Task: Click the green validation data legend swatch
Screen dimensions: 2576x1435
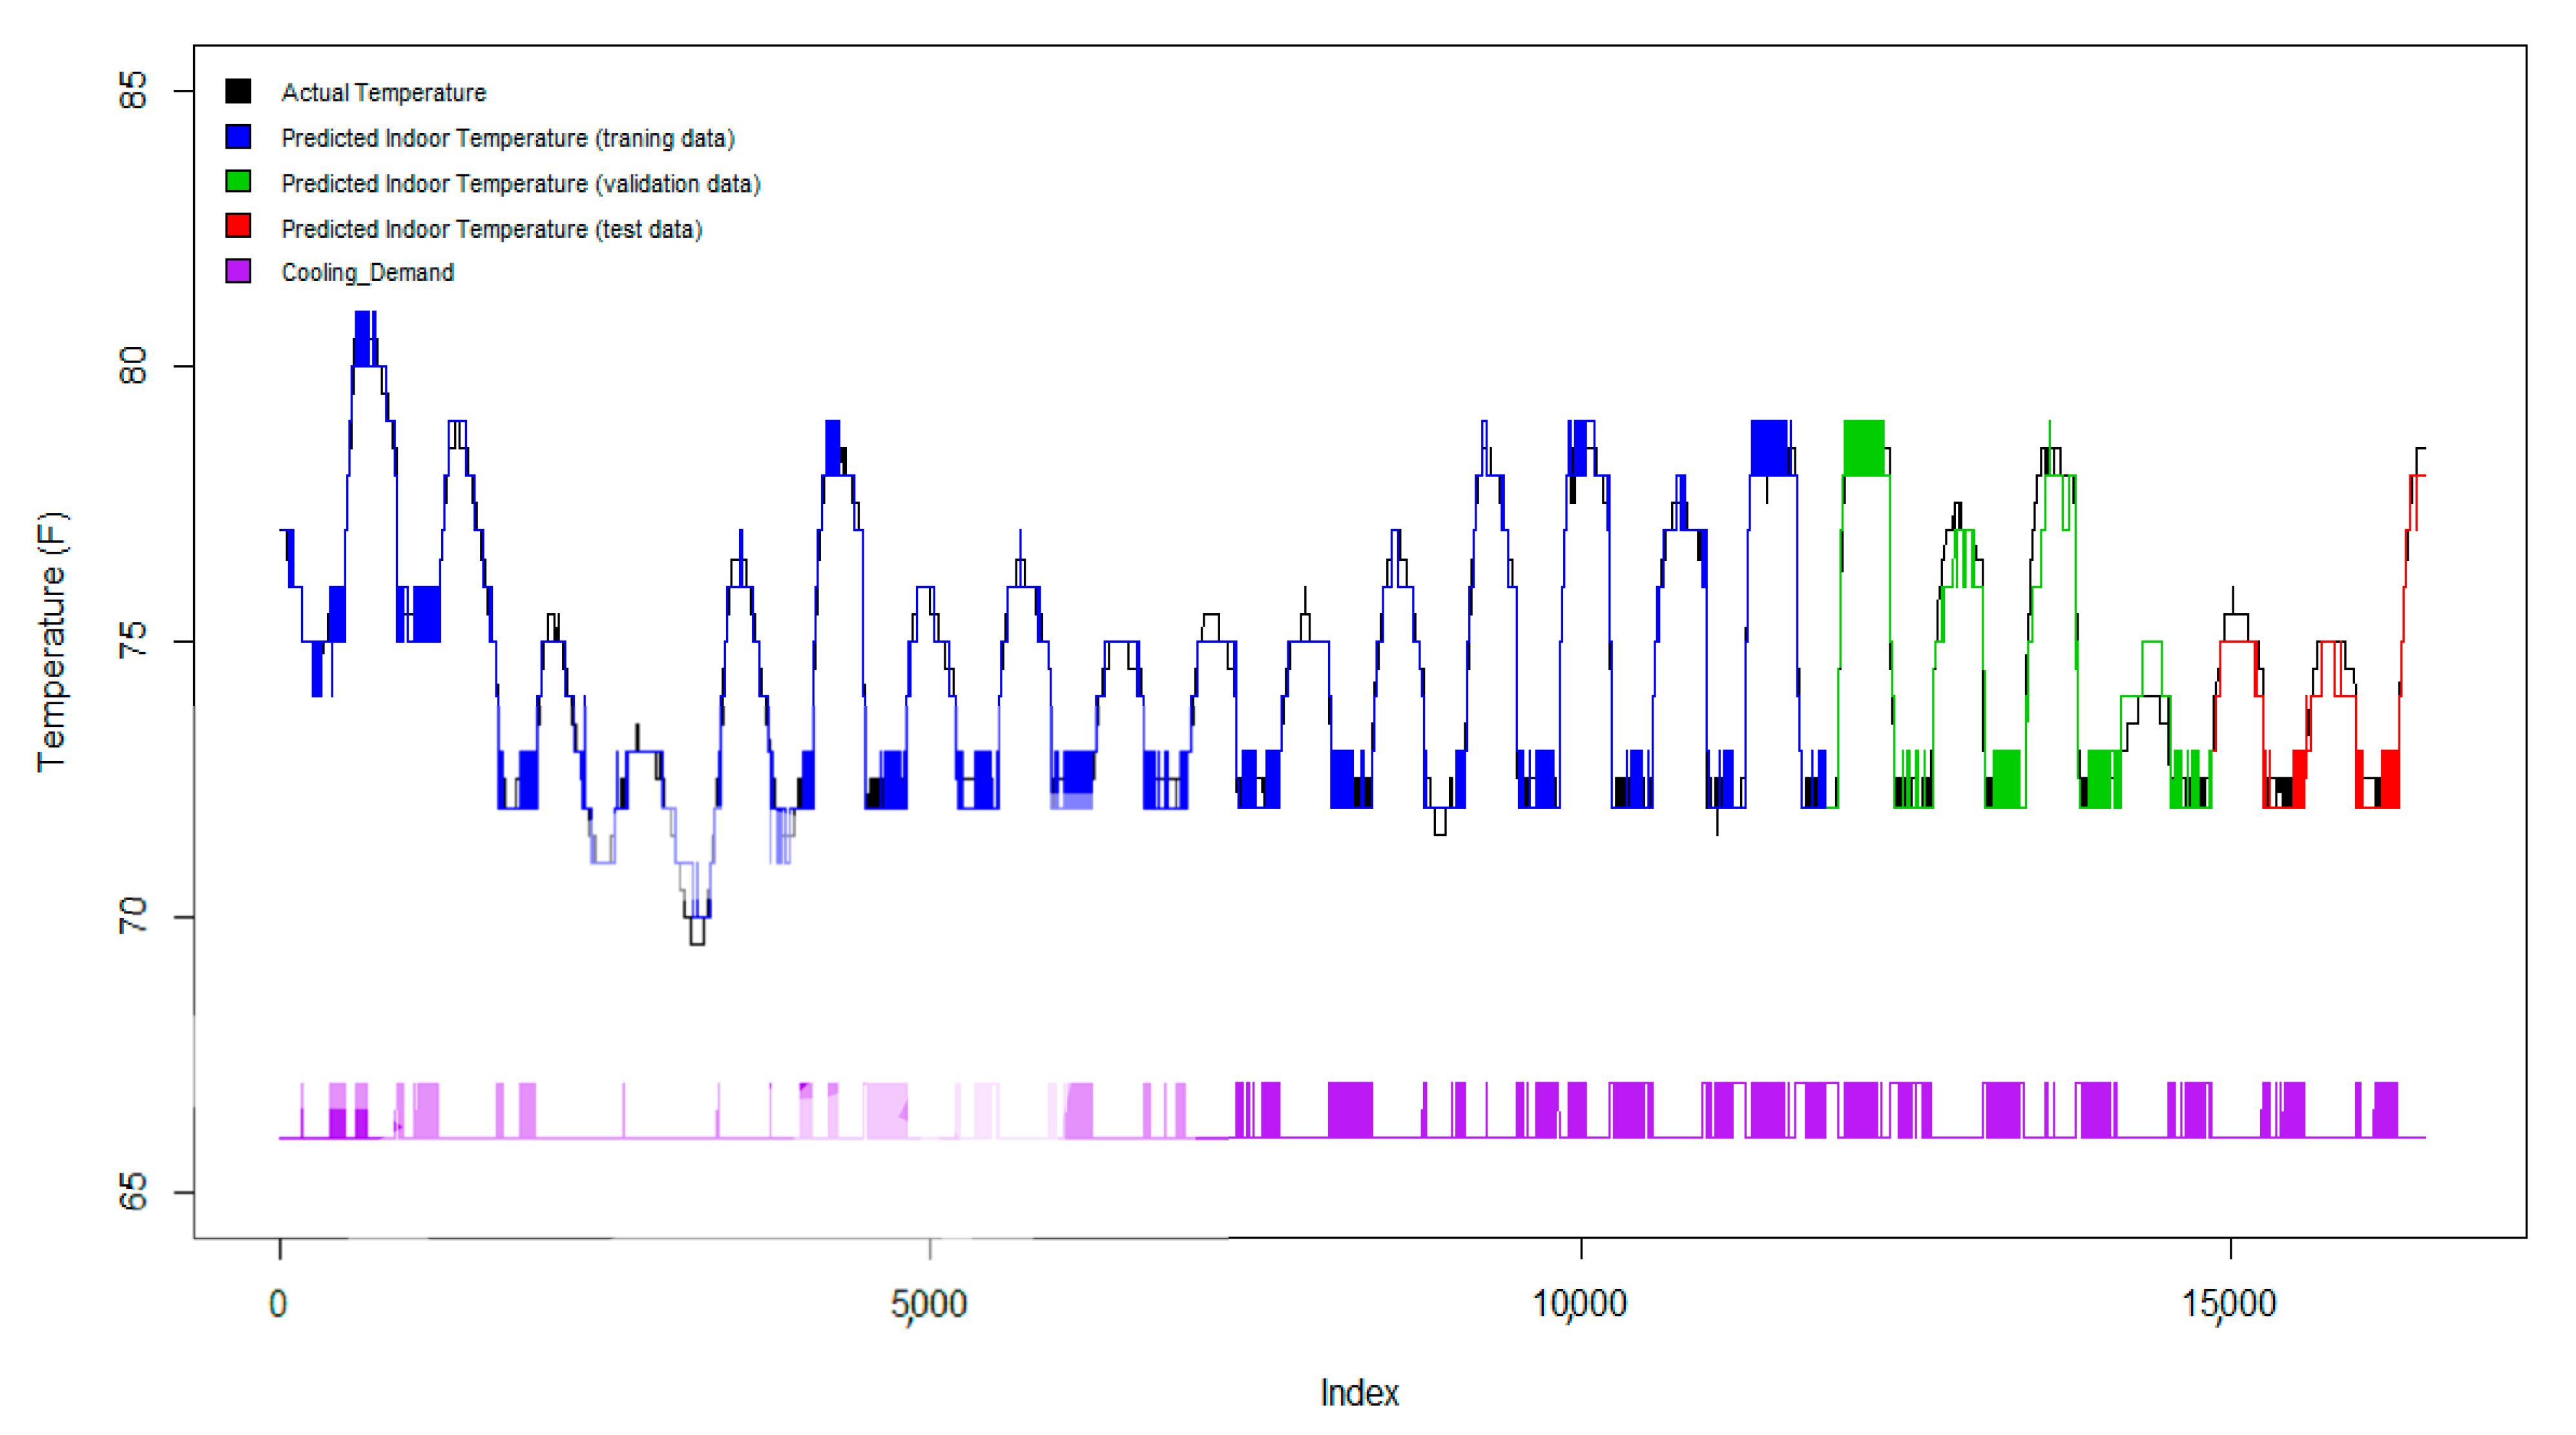Action: click(x=238, y=182)
